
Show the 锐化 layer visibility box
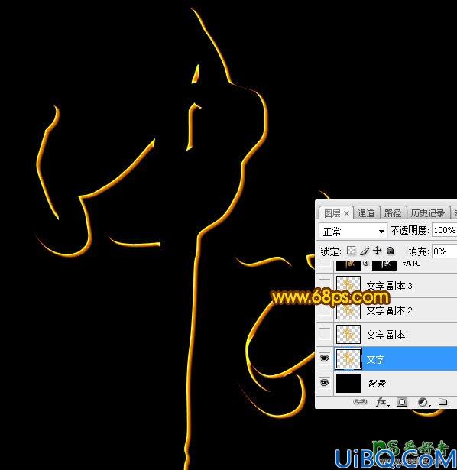(324, 264)
